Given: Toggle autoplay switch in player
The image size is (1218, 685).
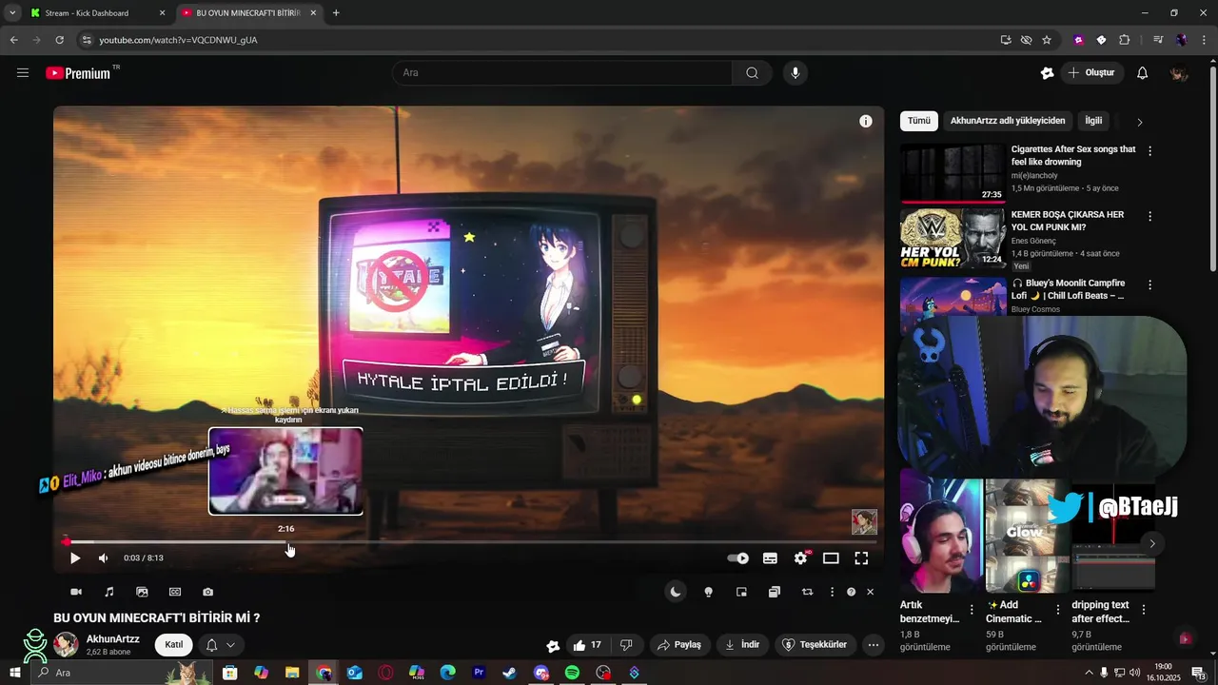Looking at the screenshot, I should coord(737,558).
